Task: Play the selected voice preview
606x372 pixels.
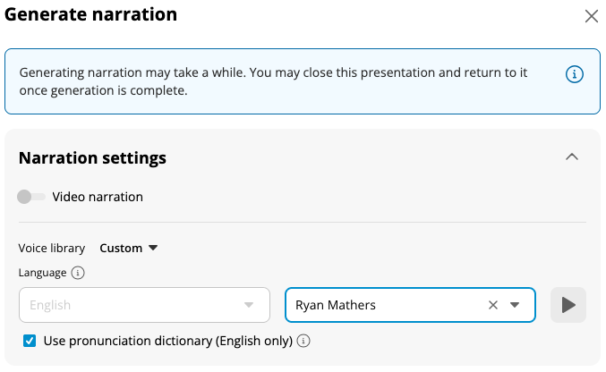Action: click(x=568, y=305)
